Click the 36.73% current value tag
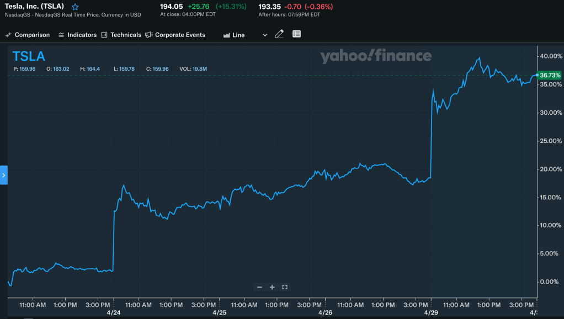Viewport: 564px width, 319px height. pyautogui.click(x=550, y=75)
